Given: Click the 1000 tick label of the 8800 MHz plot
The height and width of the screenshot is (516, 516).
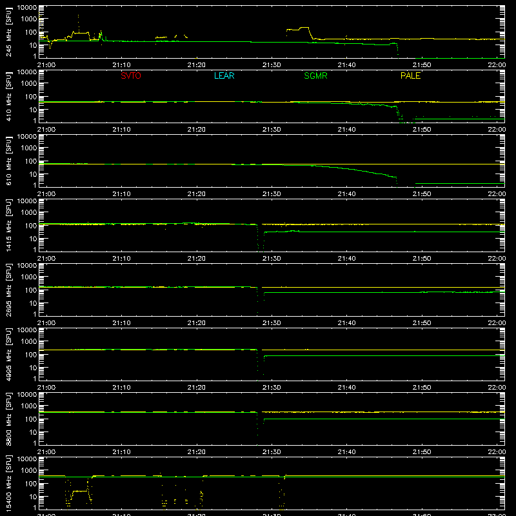Looking at the screenshot, I should [x=29, y=406].
